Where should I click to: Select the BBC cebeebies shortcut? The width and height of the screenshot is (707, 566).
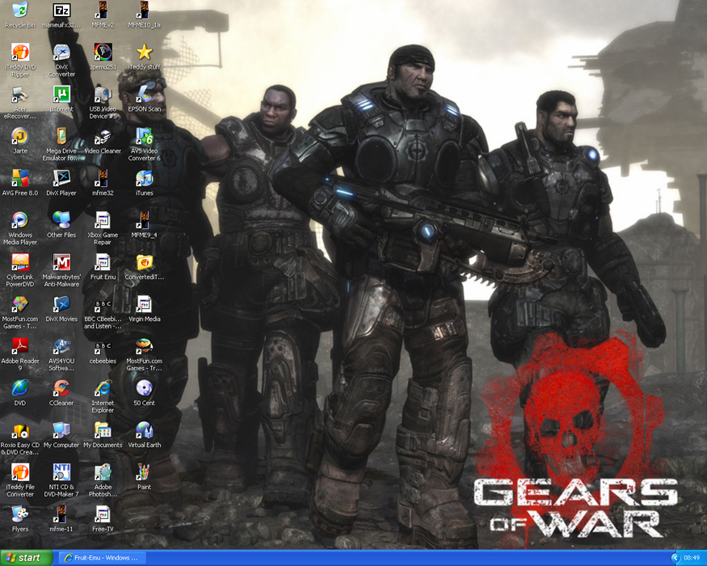(x=103, y=346)
